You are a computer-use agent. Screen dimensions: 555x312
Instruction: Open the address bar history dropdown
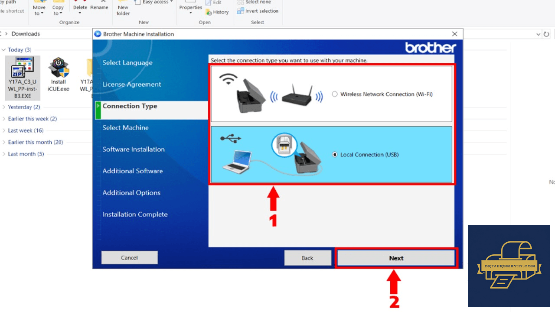click(x=538, y=34)
